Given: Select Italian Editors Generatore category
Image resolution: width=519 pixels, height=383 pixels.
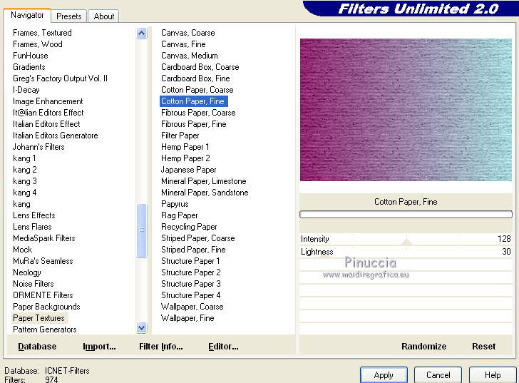Looking at the screenshot, I should [x=56, y=136].
